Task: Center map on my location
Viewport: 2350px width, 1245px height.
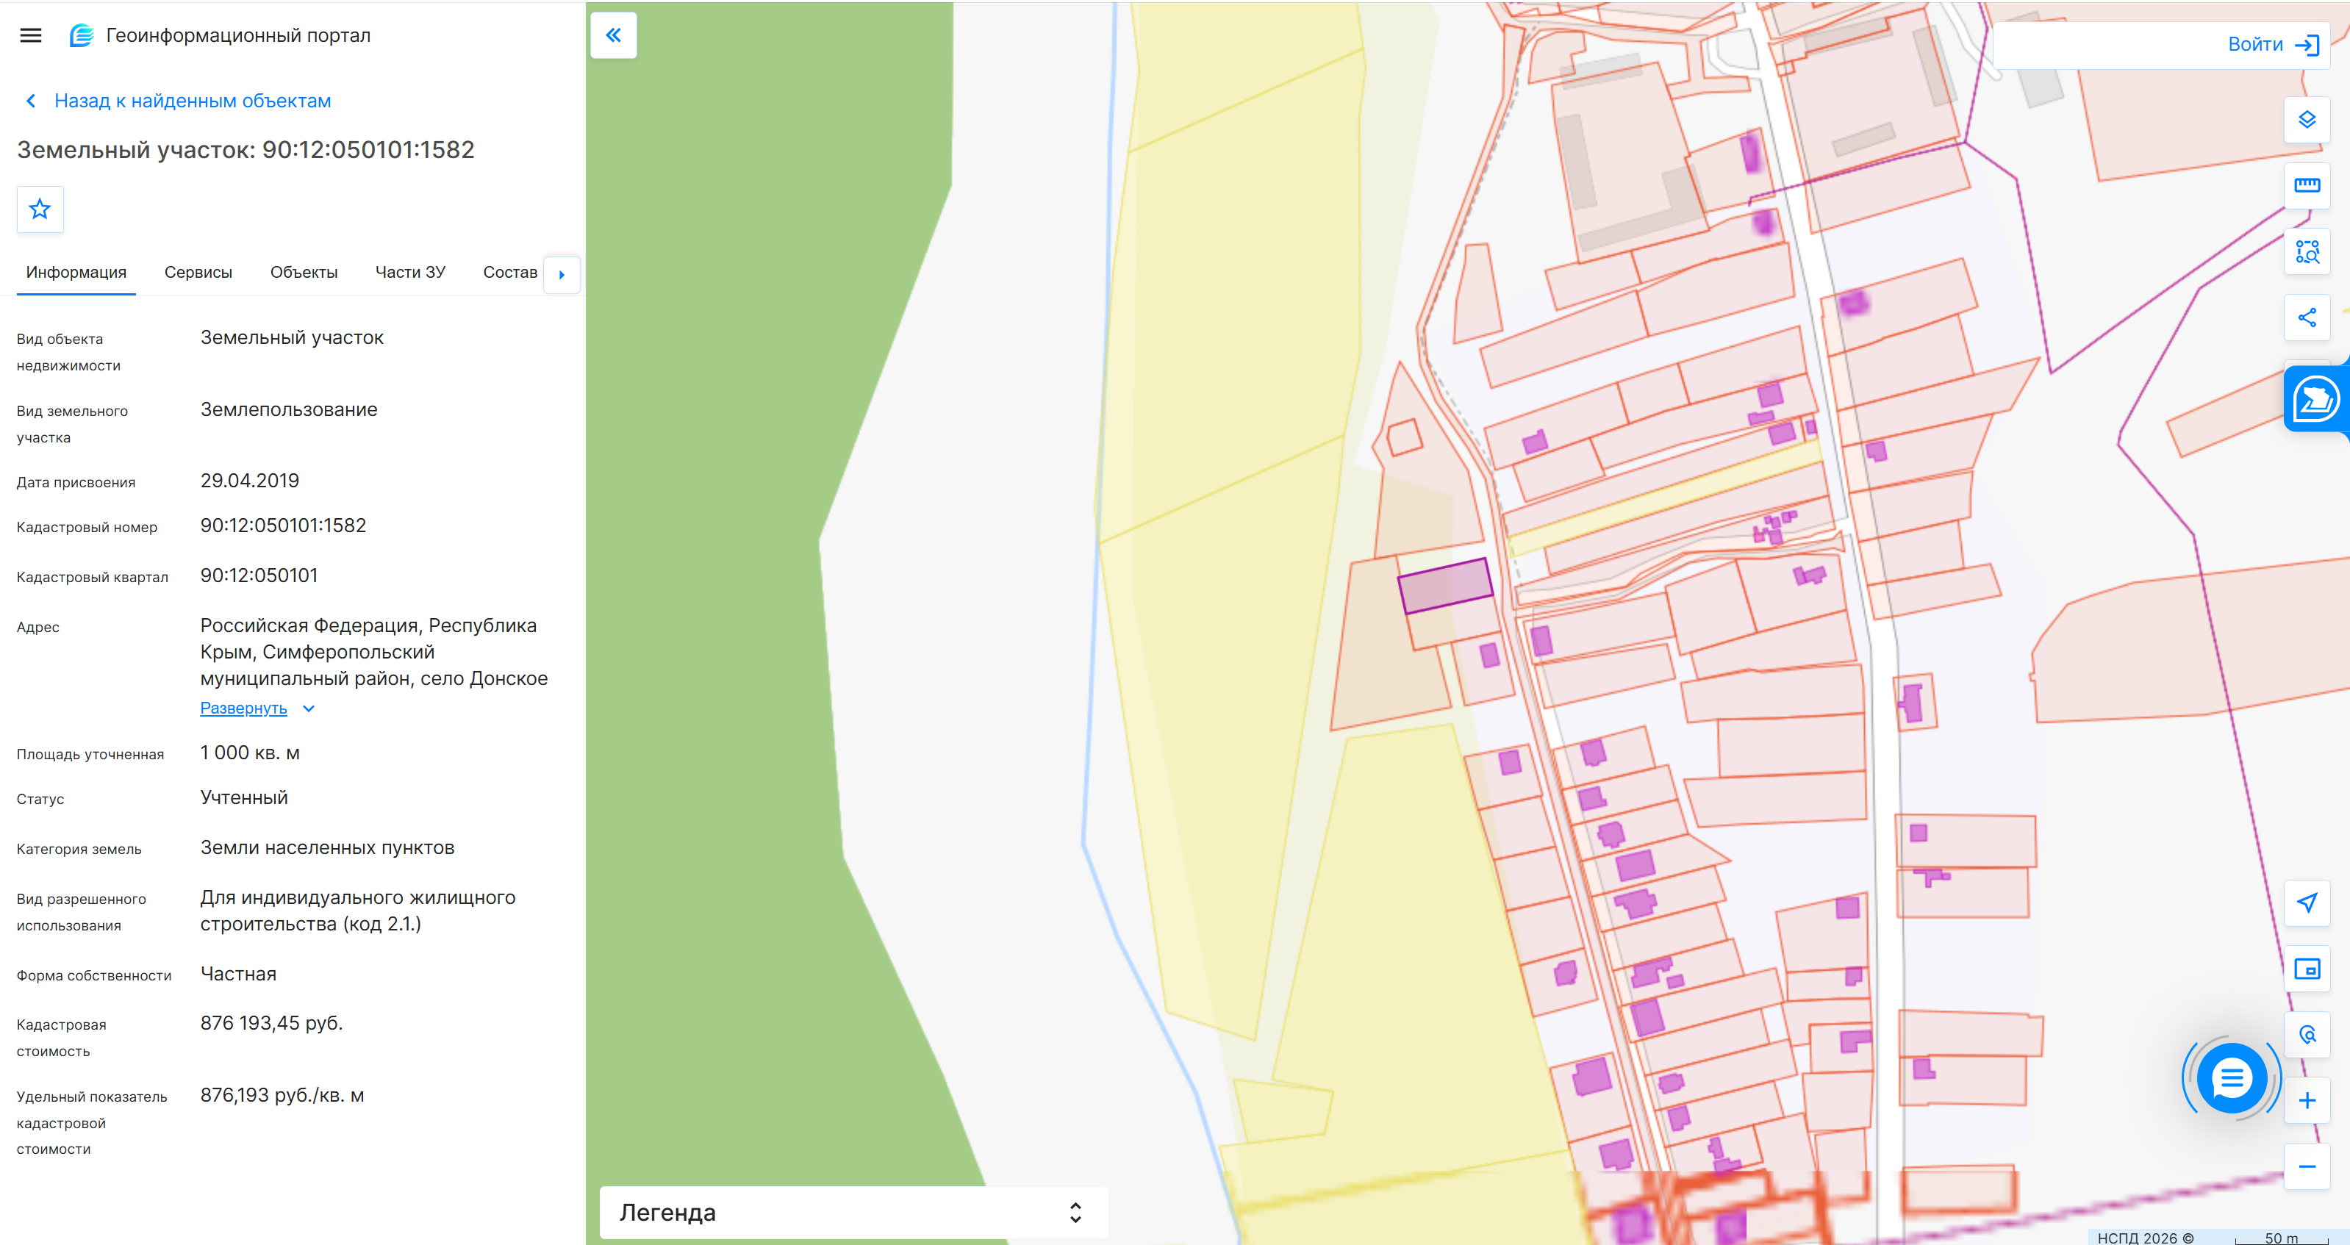Action: [2307, 903]
